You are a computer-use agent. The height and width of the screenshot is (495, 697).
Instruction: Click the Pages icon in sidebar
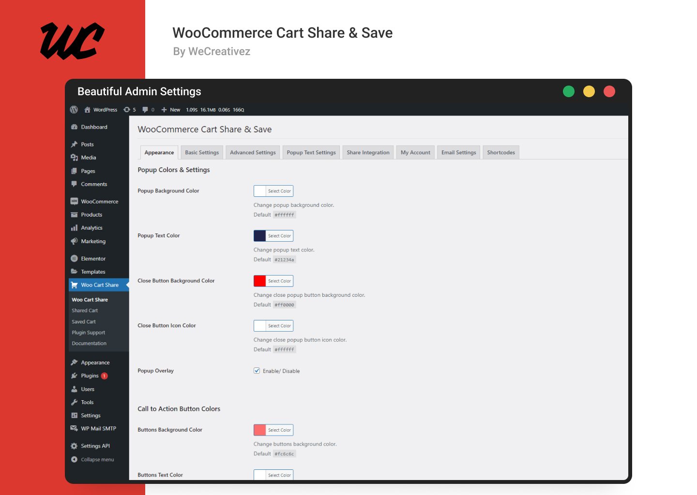[74, 171]
